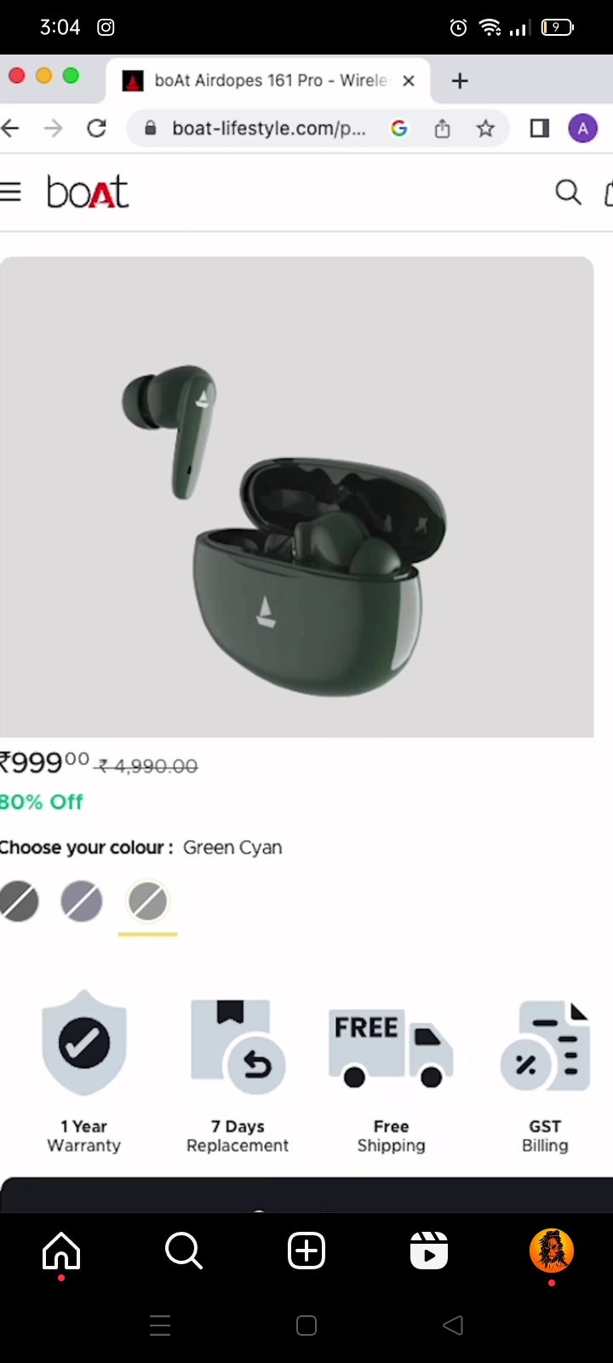Click the share icon in the address bar

(x=442, y=129)
